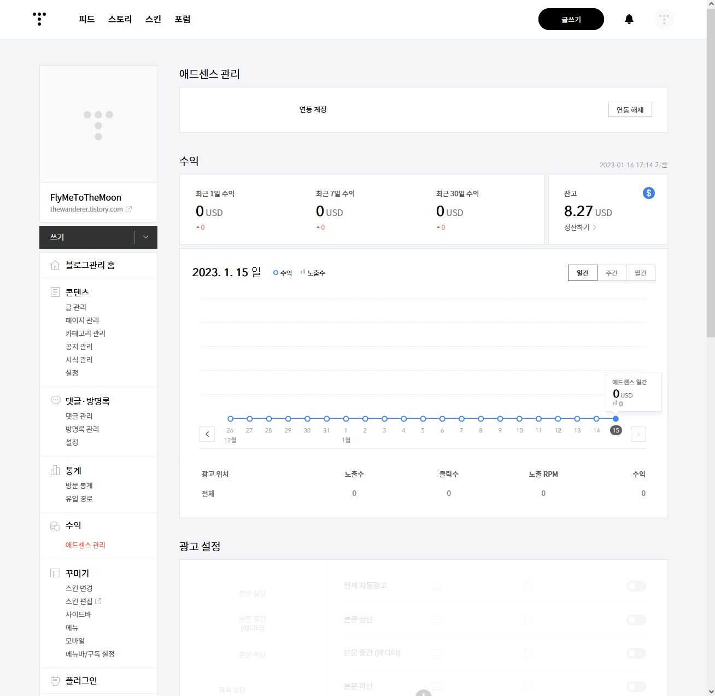
Task: Toggle the 본문 하단 ad switch
Action: point(636,687)
